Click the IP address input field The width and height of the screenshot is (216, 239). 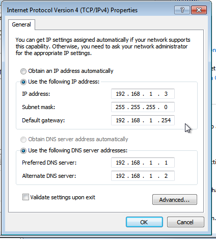143,94
